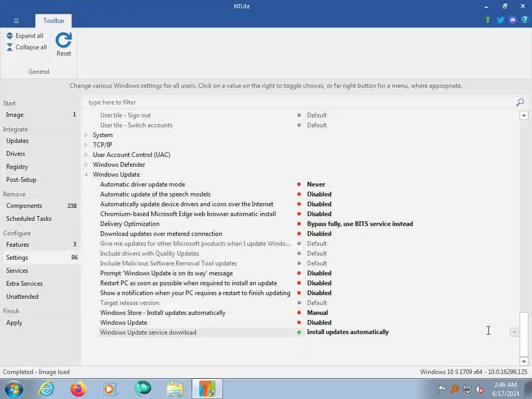Open the Drivers page

click(41, 154)
